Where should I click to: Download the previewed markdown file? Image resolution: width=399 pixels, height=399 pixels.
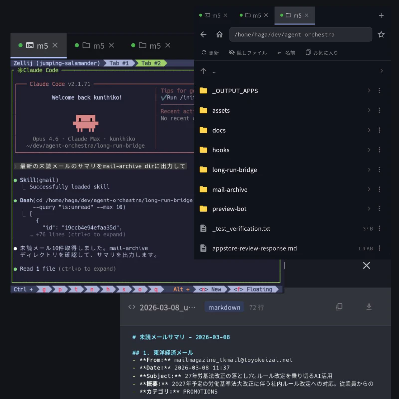pyautogui.click(x=369, y=307)
